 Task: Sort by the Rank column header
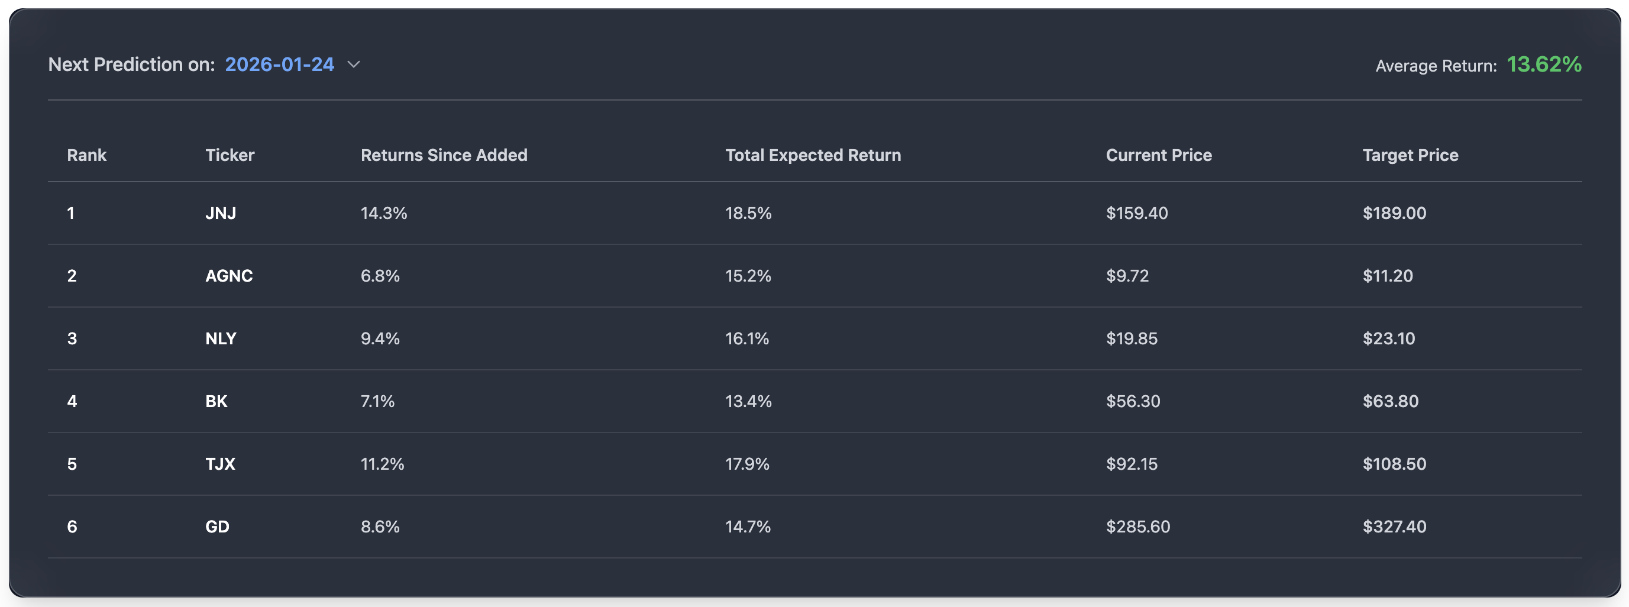86,155
